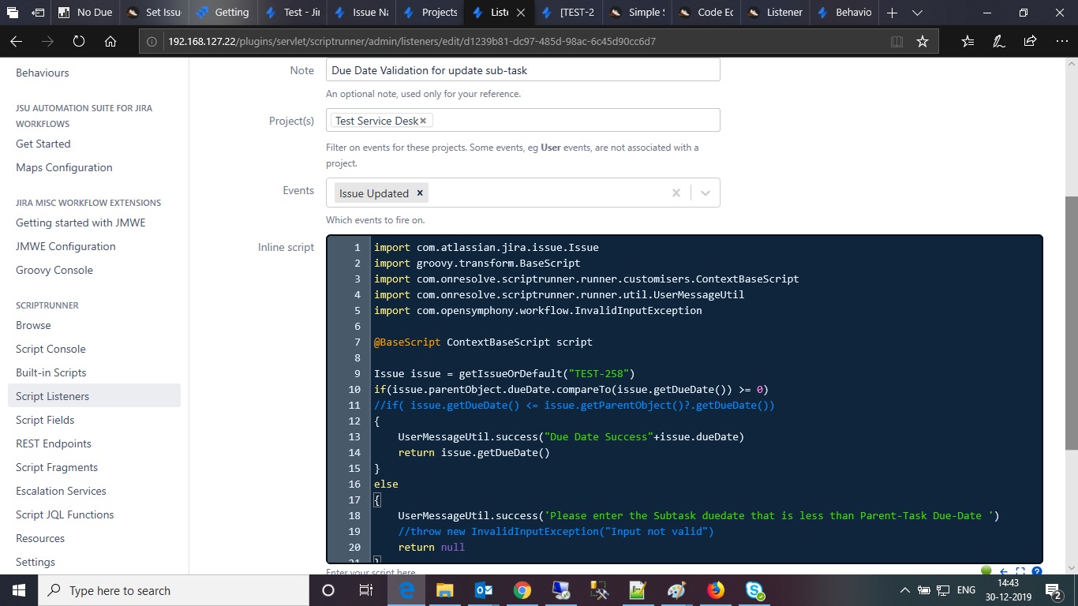Clear all selected events with the X
The width and height of the screenshot is (1078, 606).
676,193
